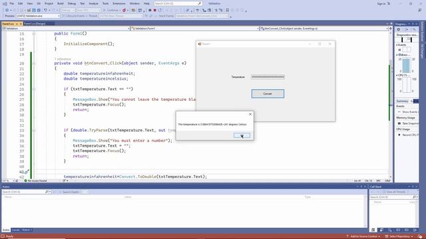The image size is (426, 239).
Task: Stop debugging with the red square icon
Action: pos(155,11)
